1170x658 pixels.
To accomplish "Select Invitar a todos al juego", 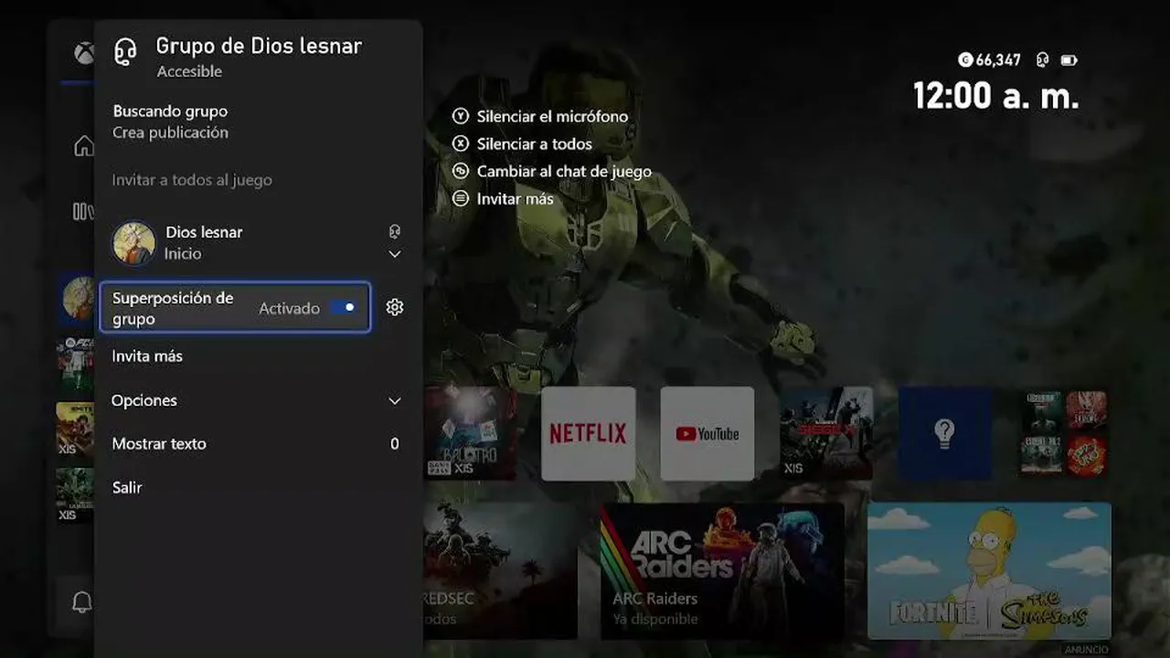I will coord(192,180).
